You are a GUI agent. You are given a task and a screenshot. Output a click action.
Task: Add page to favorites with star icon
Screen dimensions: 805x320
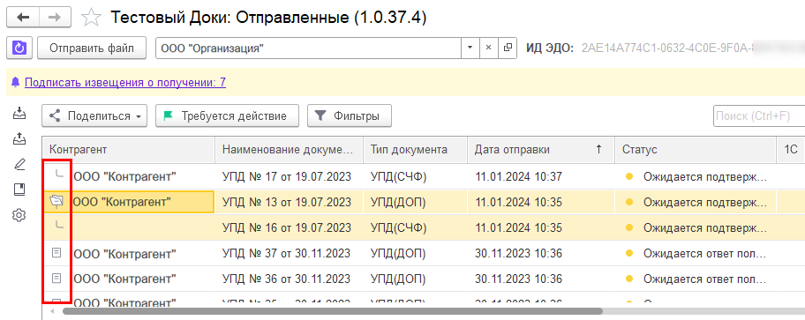[92, 18]
